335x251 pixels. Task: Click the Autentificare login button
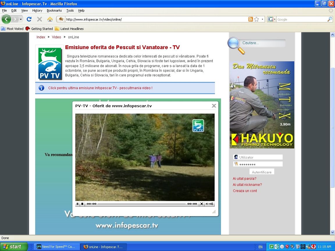[x=262, y=172]
